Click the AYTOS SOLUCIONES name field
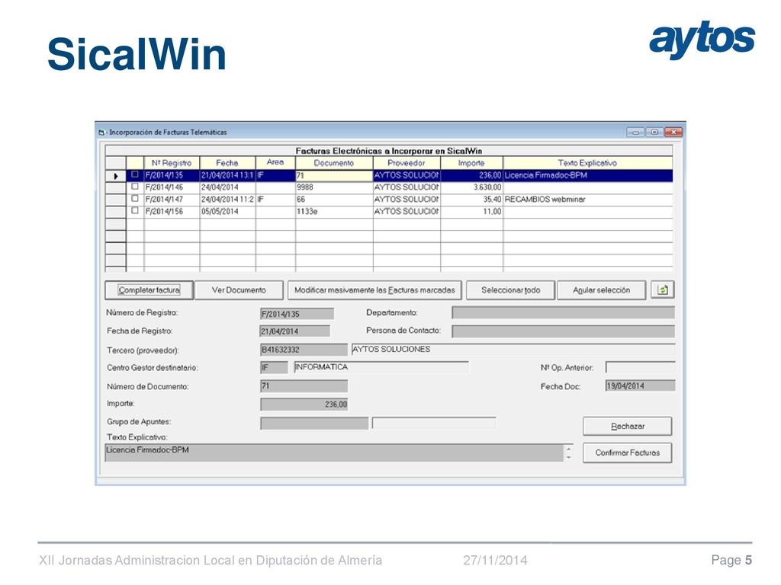The height and width of the screenshot is (585, 781). click(x=513, y=349)
